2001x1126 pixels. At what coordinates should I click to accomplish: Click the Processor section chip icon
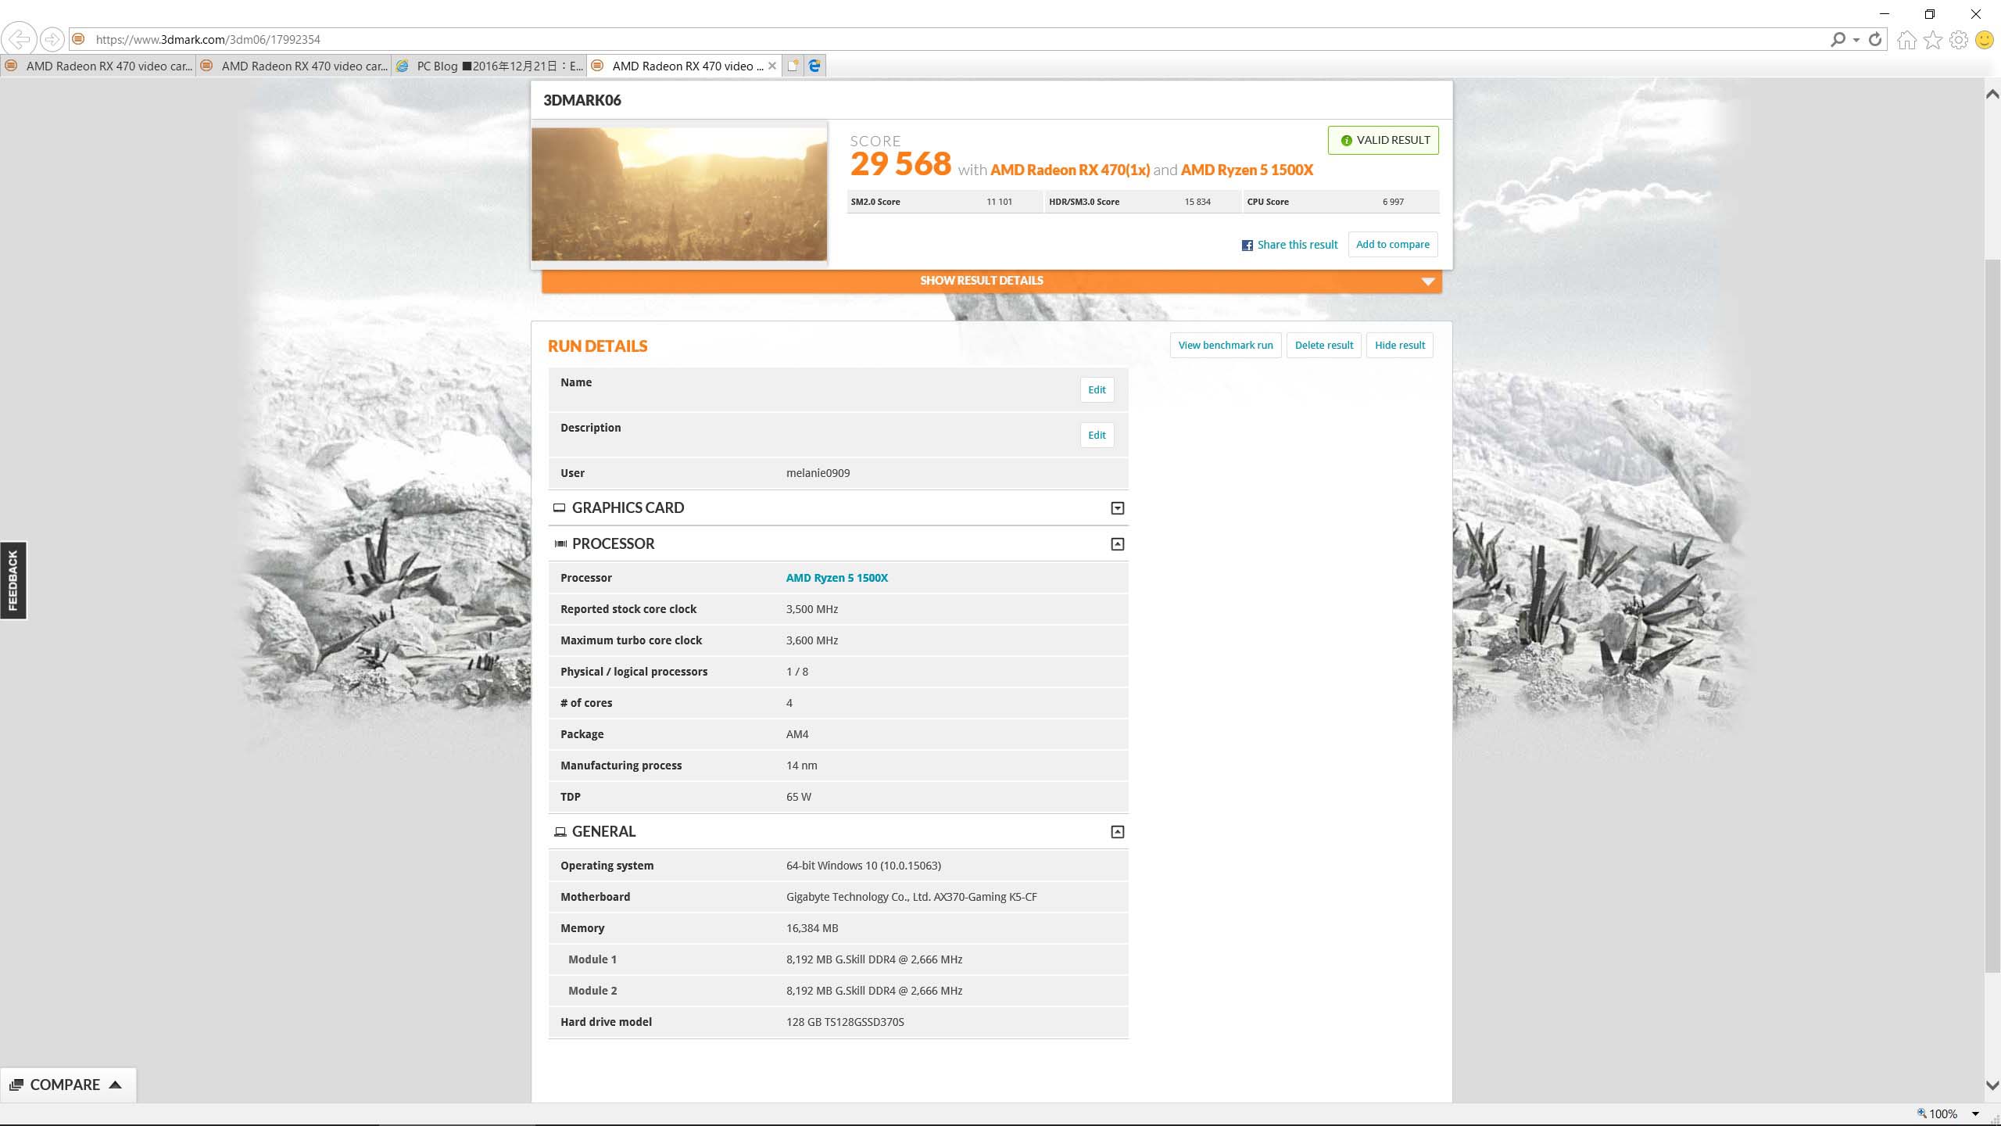pyautogui.click(x=560, y=543)
